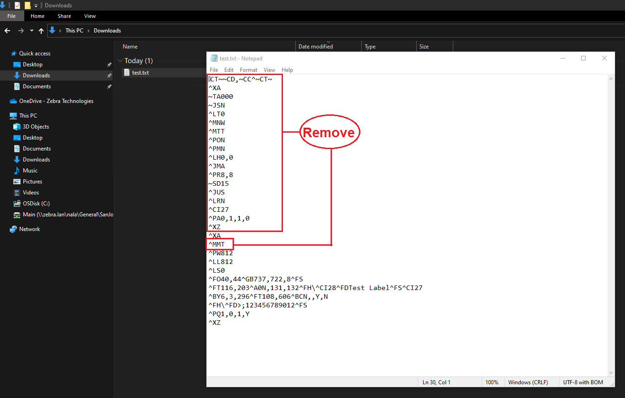Expand the customize Quick Access Toolbar chevron
Image resolution: width=625 pixels, height=398 pixels.
[x=36, y=5]
